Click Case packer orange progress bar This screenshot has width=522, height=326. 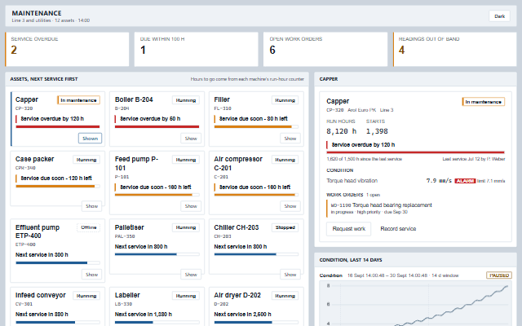[x=58, y=187]
